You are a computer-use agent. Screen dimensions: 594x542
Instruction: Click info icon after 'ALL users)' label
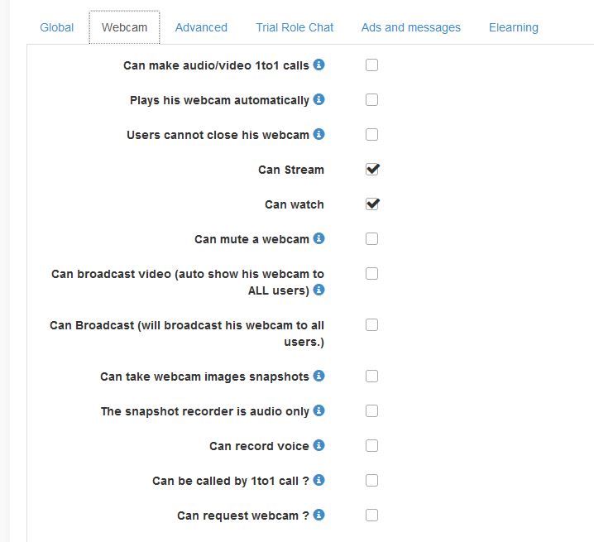(319, 290)
